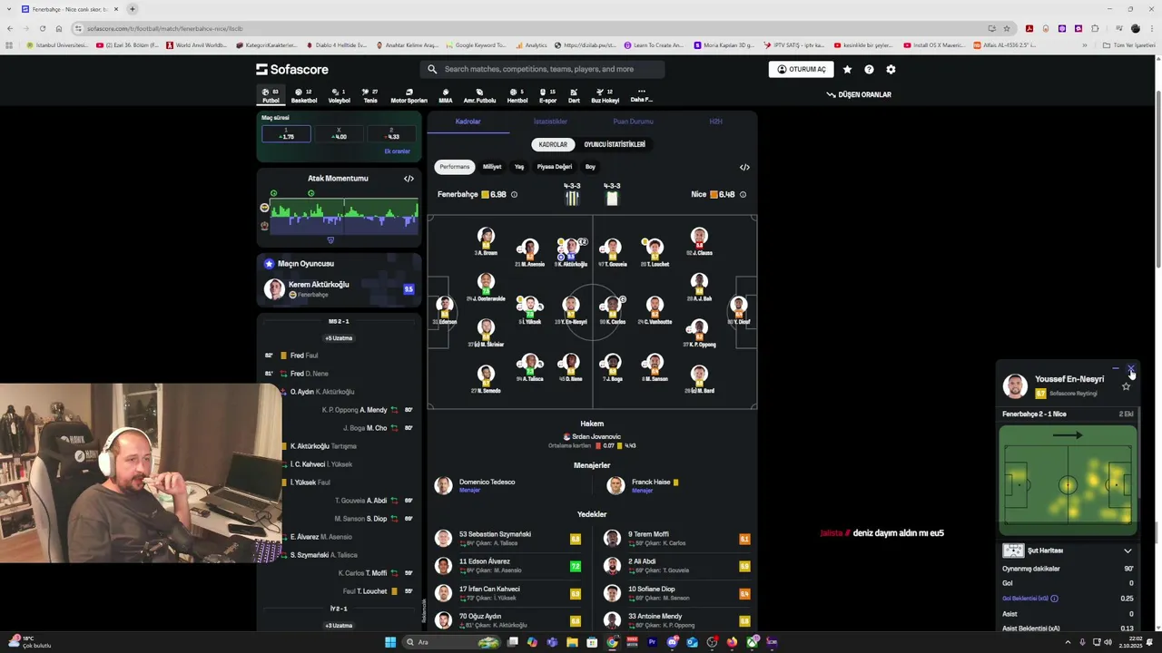Select the Boy filter chip

coord(590,167)
